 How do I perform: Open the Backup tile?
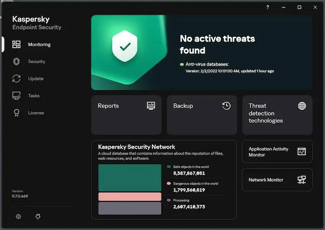(202, 115)
